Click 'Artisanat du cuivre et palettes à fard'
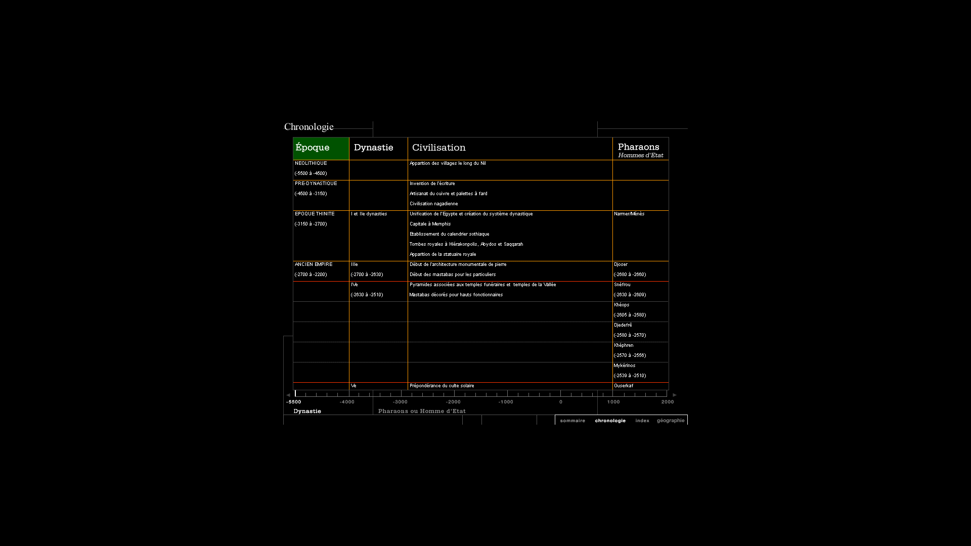 point(448,194)
